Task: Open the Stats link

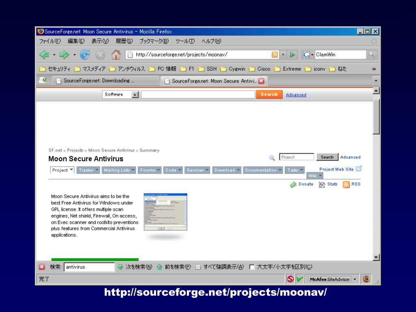Action: point(332,184)
